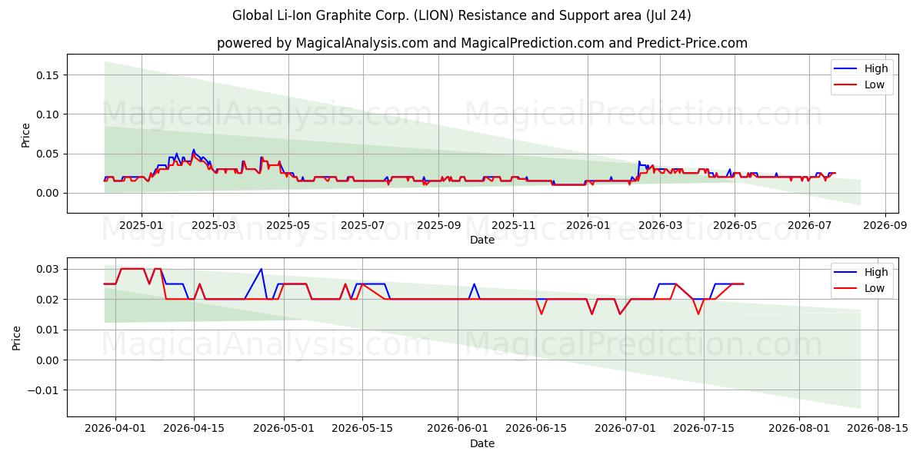
Task: Click the 2026-05-01 tick label
Action: 283,429
